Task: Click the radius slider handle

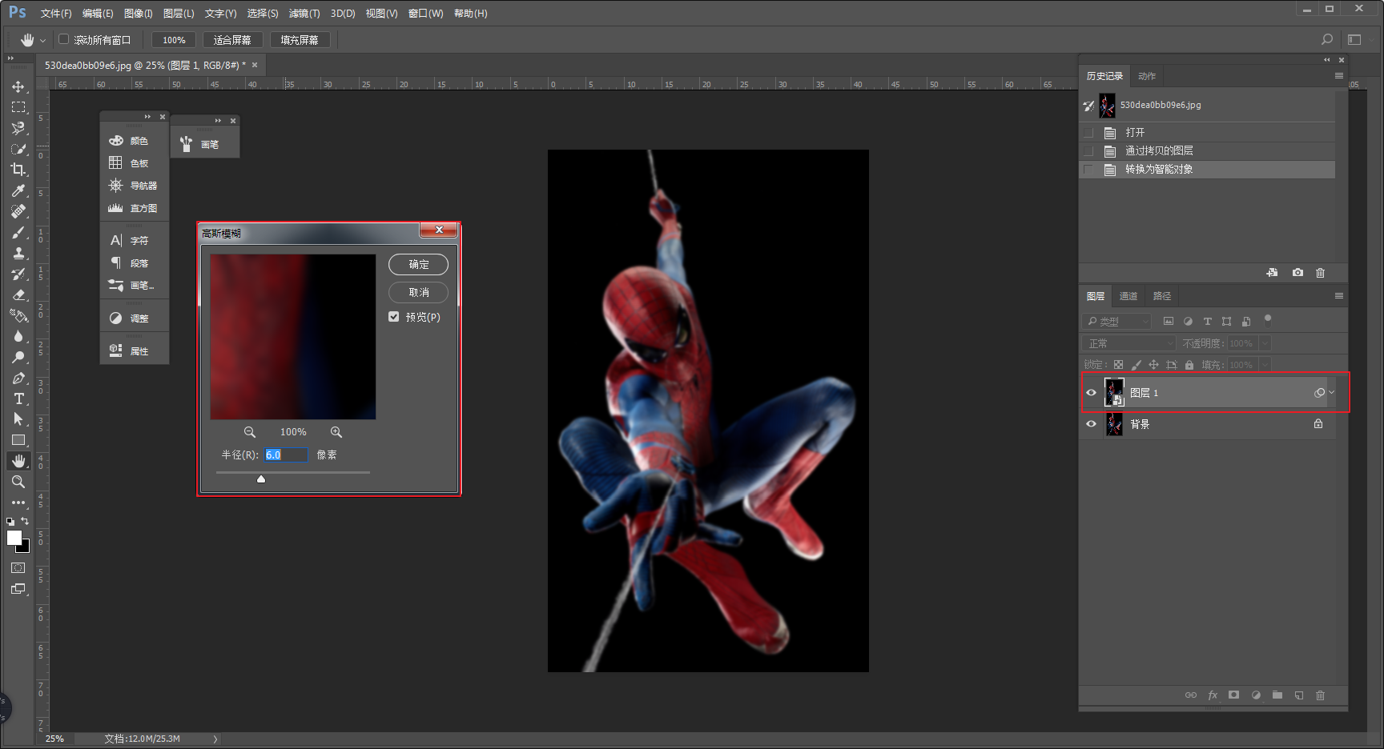Action: pyautogui.click(x=261, y=479)
